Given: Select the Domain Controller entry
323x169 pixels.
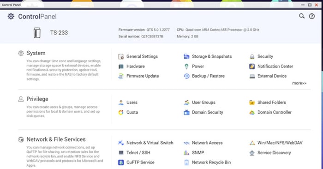Looking at the screenshot, I should (275, 112).
